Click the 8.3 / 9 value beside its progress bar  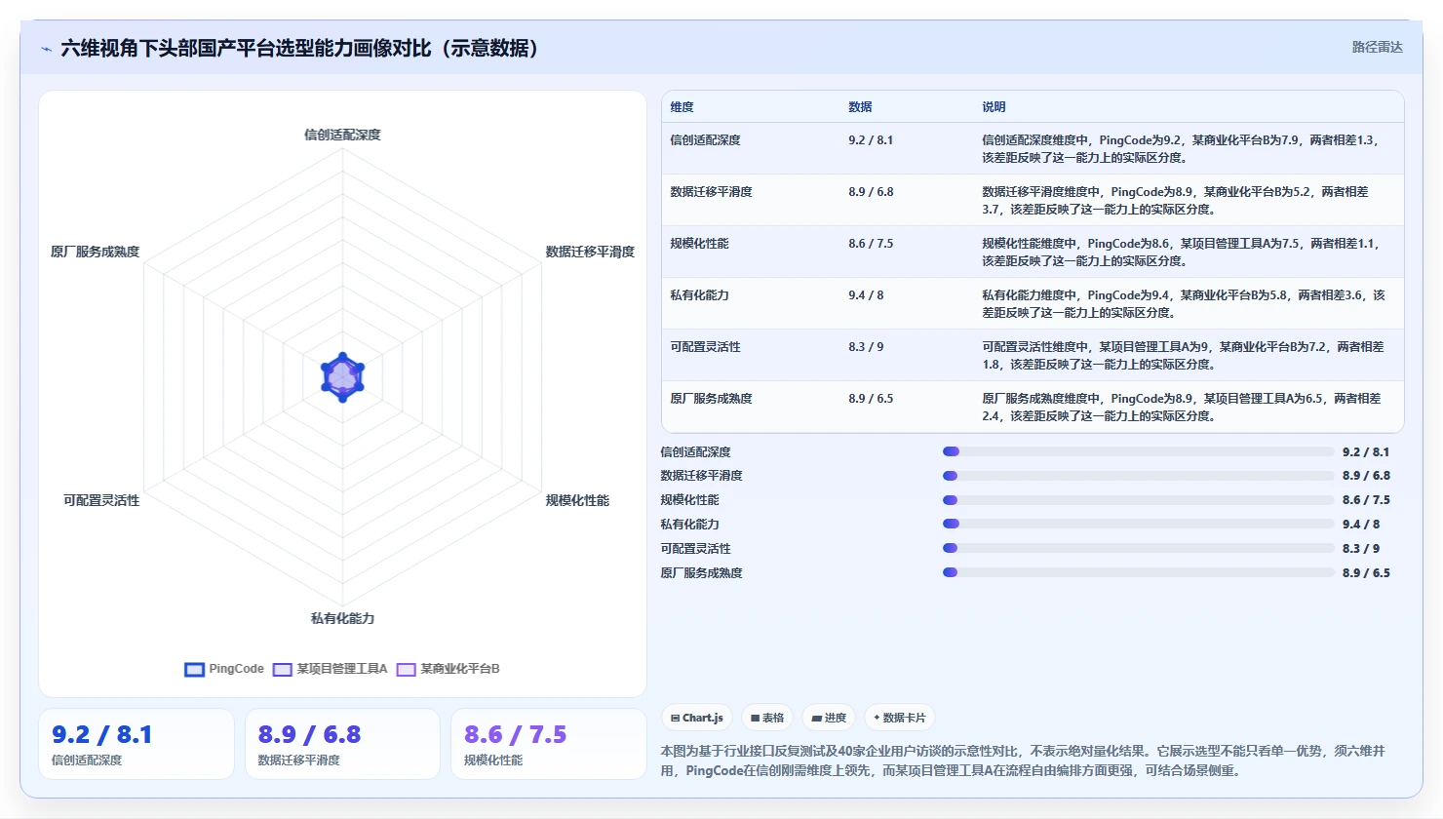tap(1360, 549)
